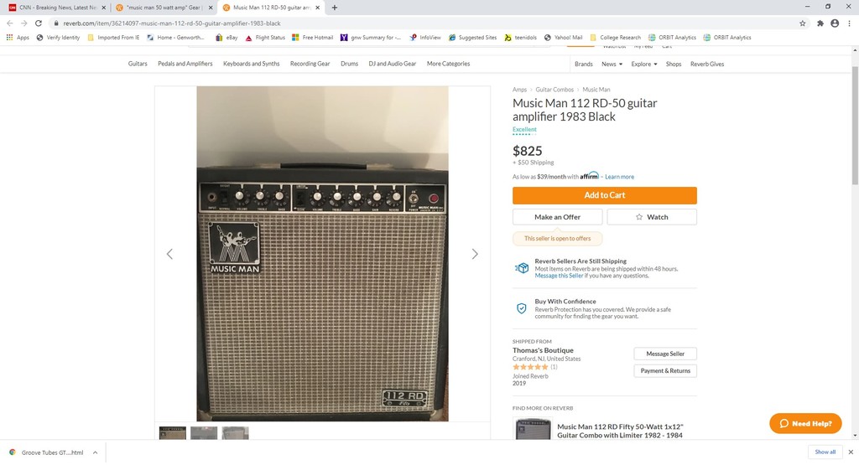The width and height of the screenshot is (859, 465).
Task: Open the Chrome profile avatar icon
Action: pyautogui.click(x=835, y=23)
